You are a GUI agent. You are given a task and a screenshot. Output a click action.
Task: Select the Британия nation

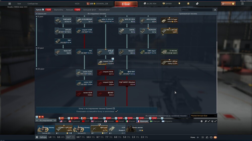tap(97, 121)
